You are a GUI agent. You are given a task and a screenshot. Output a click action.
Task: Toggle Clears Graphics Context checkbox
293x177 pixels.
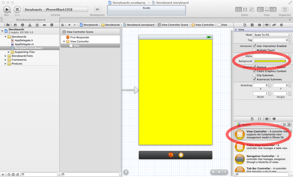[255, 71]
